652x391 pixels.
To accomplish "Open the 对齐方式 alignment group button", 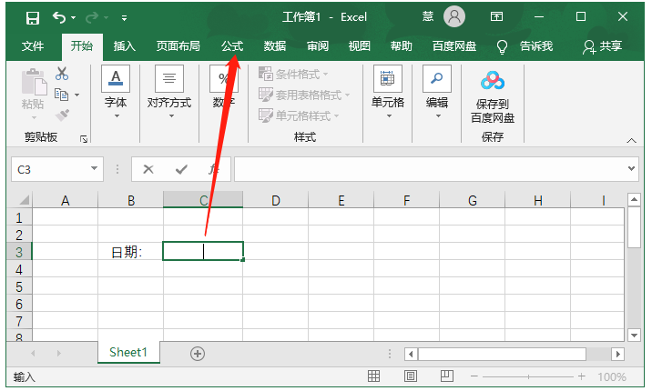I will [169, 92].
